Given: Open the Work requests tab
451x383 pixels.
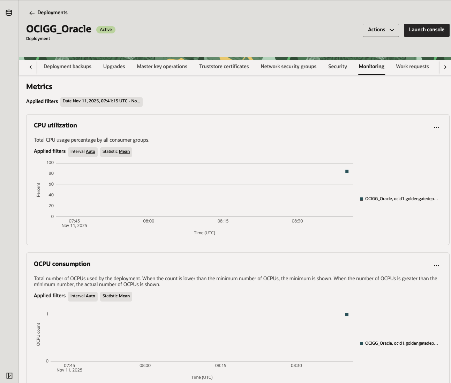Looking at the screenshot, I should tap(412, 67).
